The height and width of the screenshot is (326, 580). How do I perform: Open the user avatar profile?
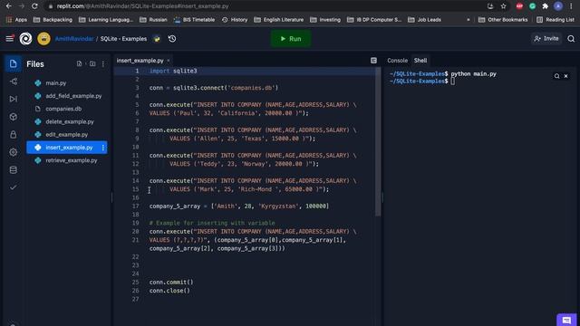43,38
